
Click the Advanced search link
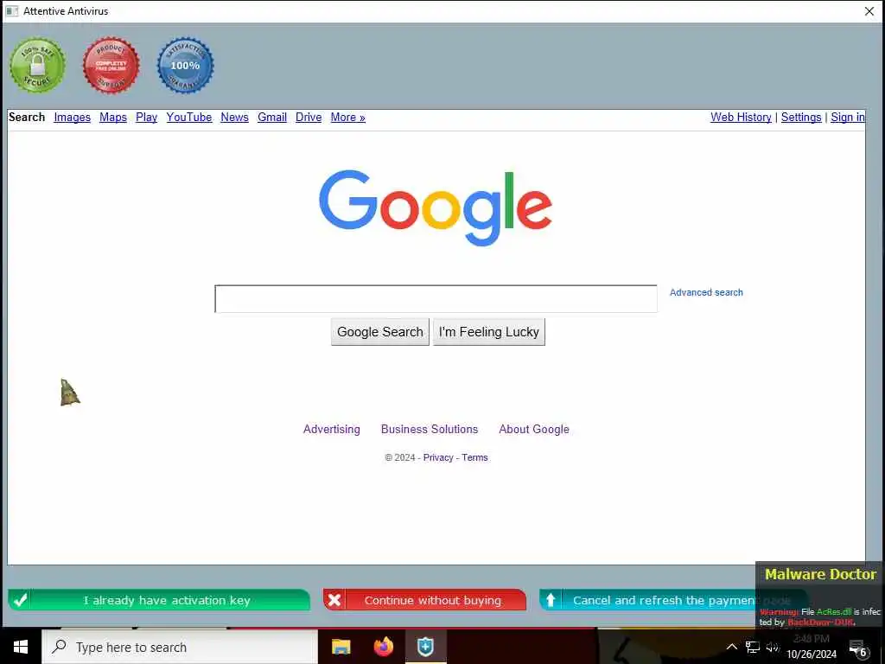pyautogui.click(x=706, y=292)
